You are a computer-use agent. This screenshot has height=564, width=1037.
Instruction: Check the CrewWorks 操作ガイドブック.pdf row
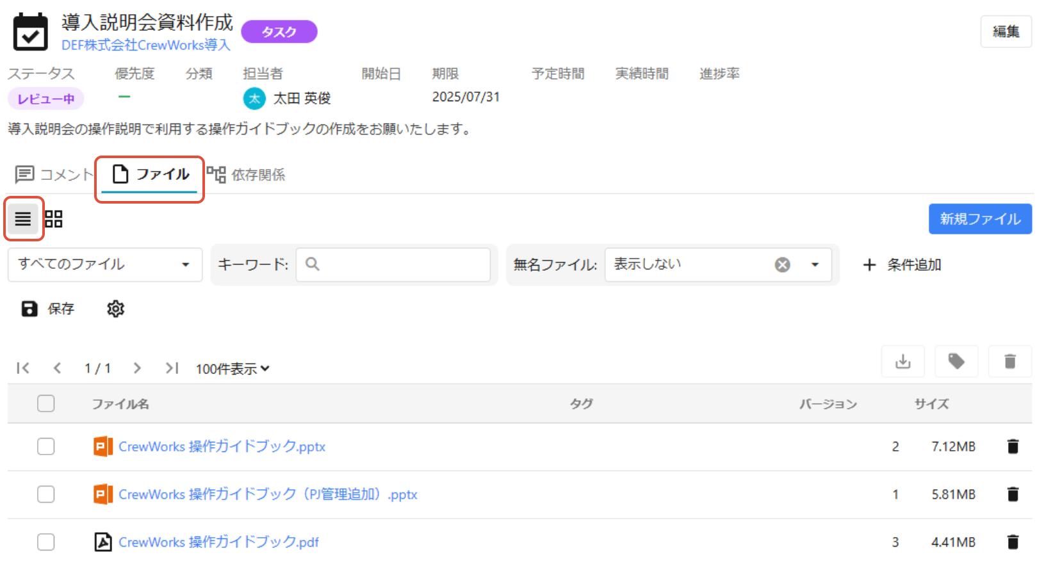click(46, 542)
